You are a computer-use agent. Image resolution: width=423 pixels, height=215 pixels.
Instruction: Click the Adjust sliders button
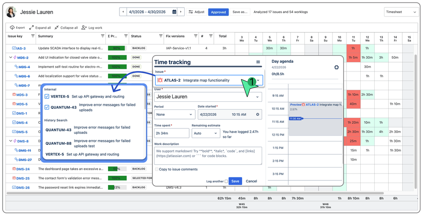coord(196,12)
